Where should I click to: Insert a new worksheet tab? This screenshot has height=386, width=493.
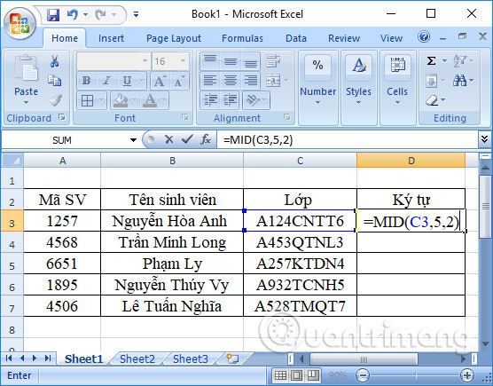point(232,358)
